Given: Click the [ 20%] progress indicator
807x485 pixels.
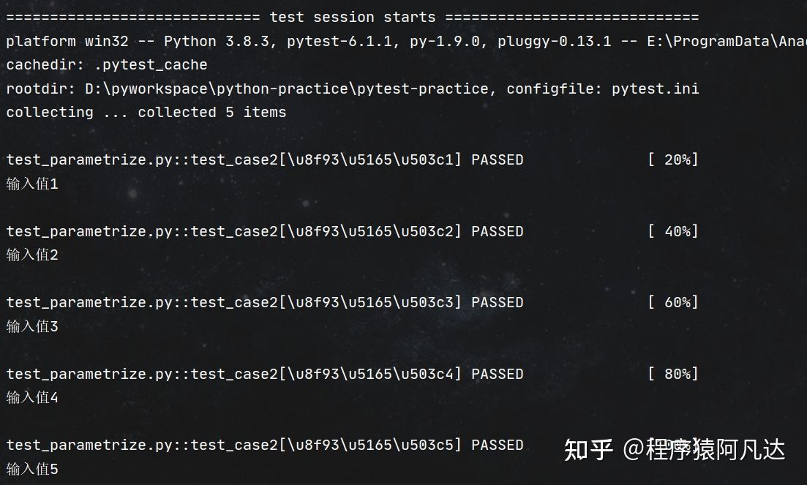Looking at the screenshot, I should (x=673, y=159).
